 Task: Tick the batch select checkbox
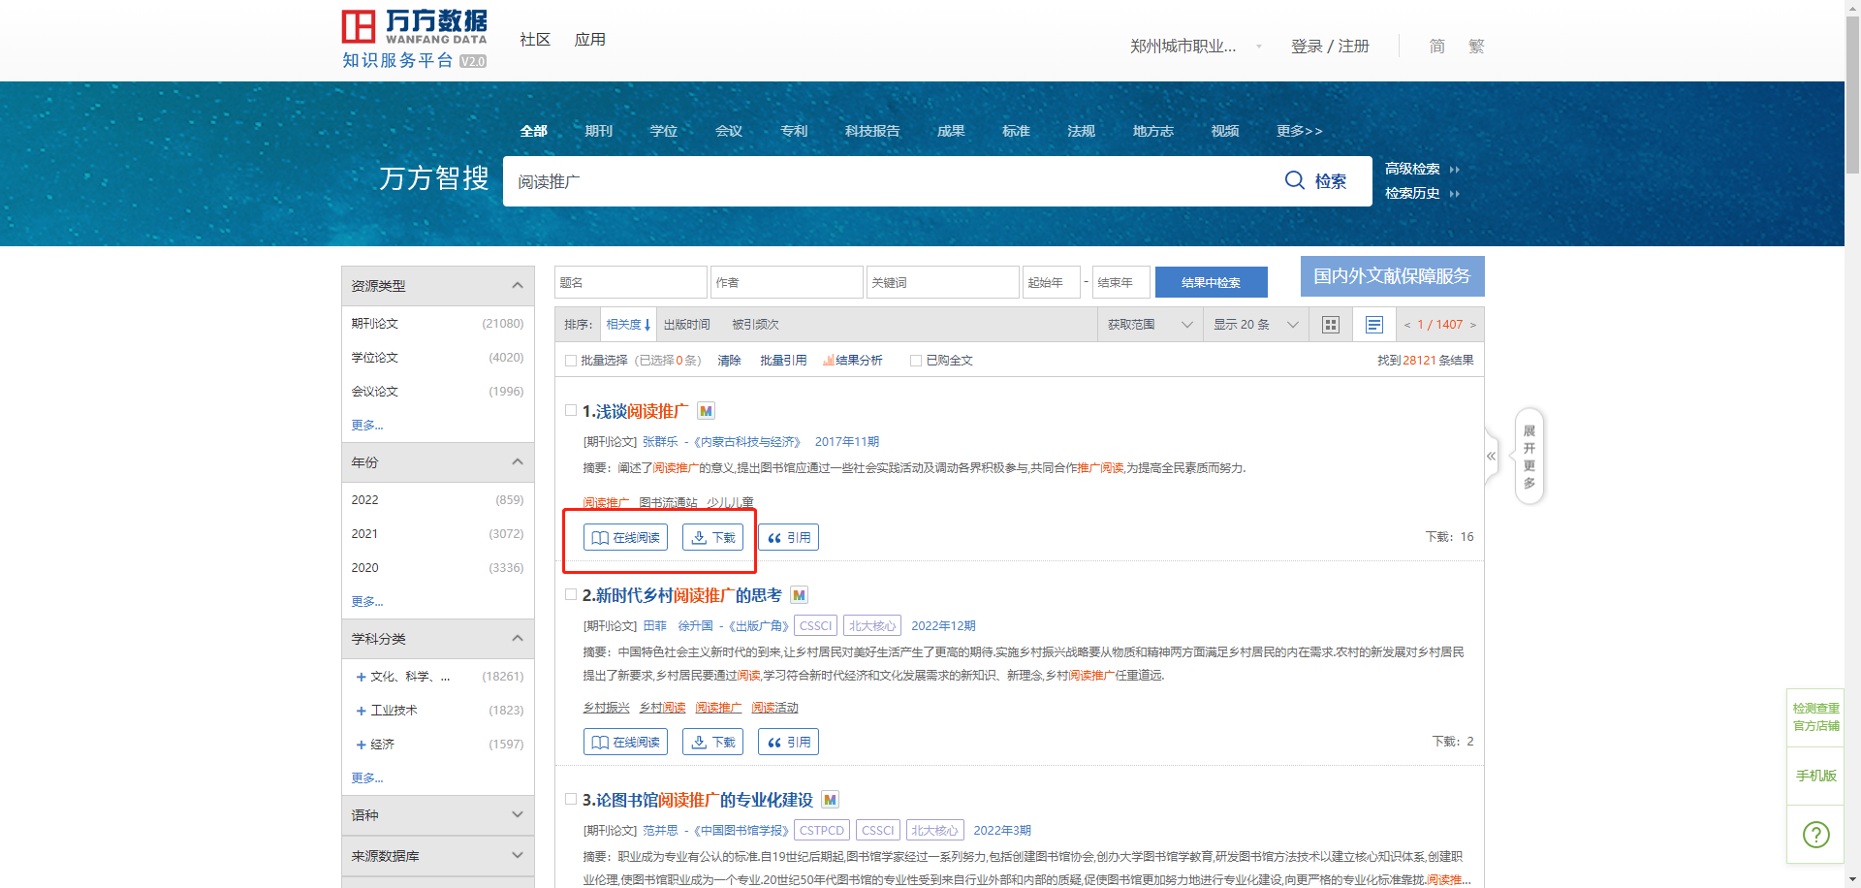coord(571,361)
